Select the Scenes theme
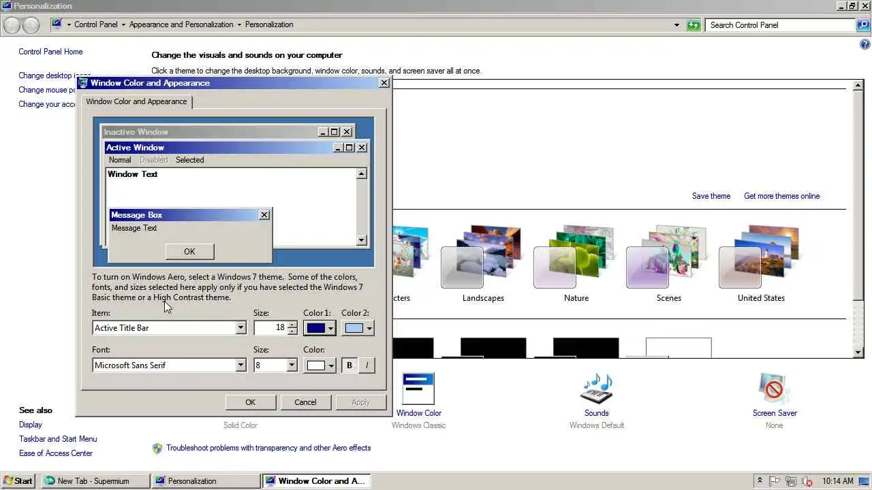872x490 pixels. point(668,264)
